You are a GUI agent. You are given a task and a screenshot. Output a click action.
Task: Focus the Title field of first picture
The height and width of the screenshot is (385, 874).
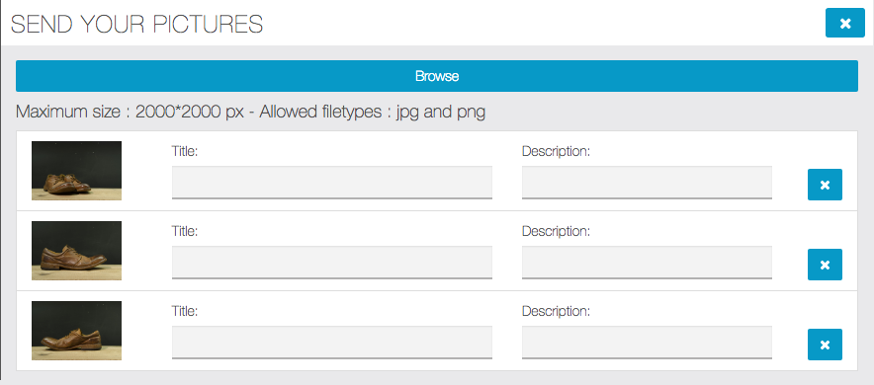[331, 182]
